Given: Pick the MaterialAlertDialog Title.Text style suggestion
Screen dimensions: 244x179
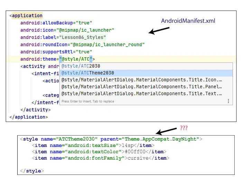Looking at the screenshot, I should pos(146,93).
